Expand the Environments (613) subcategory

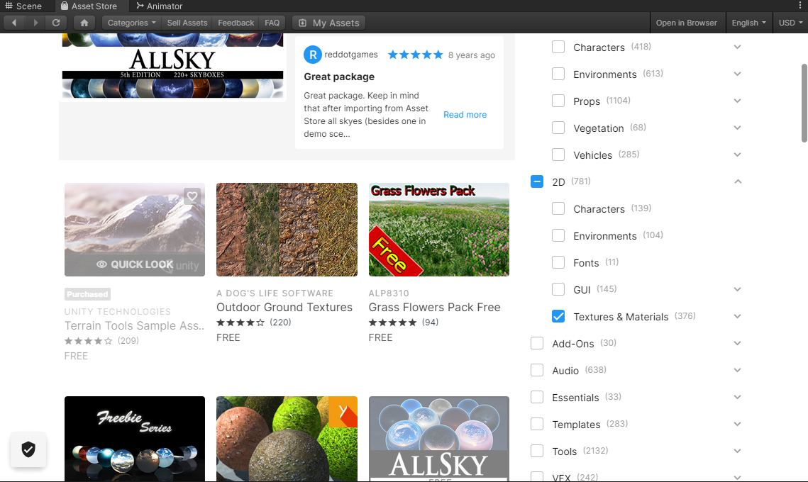(x=737, y=74)
